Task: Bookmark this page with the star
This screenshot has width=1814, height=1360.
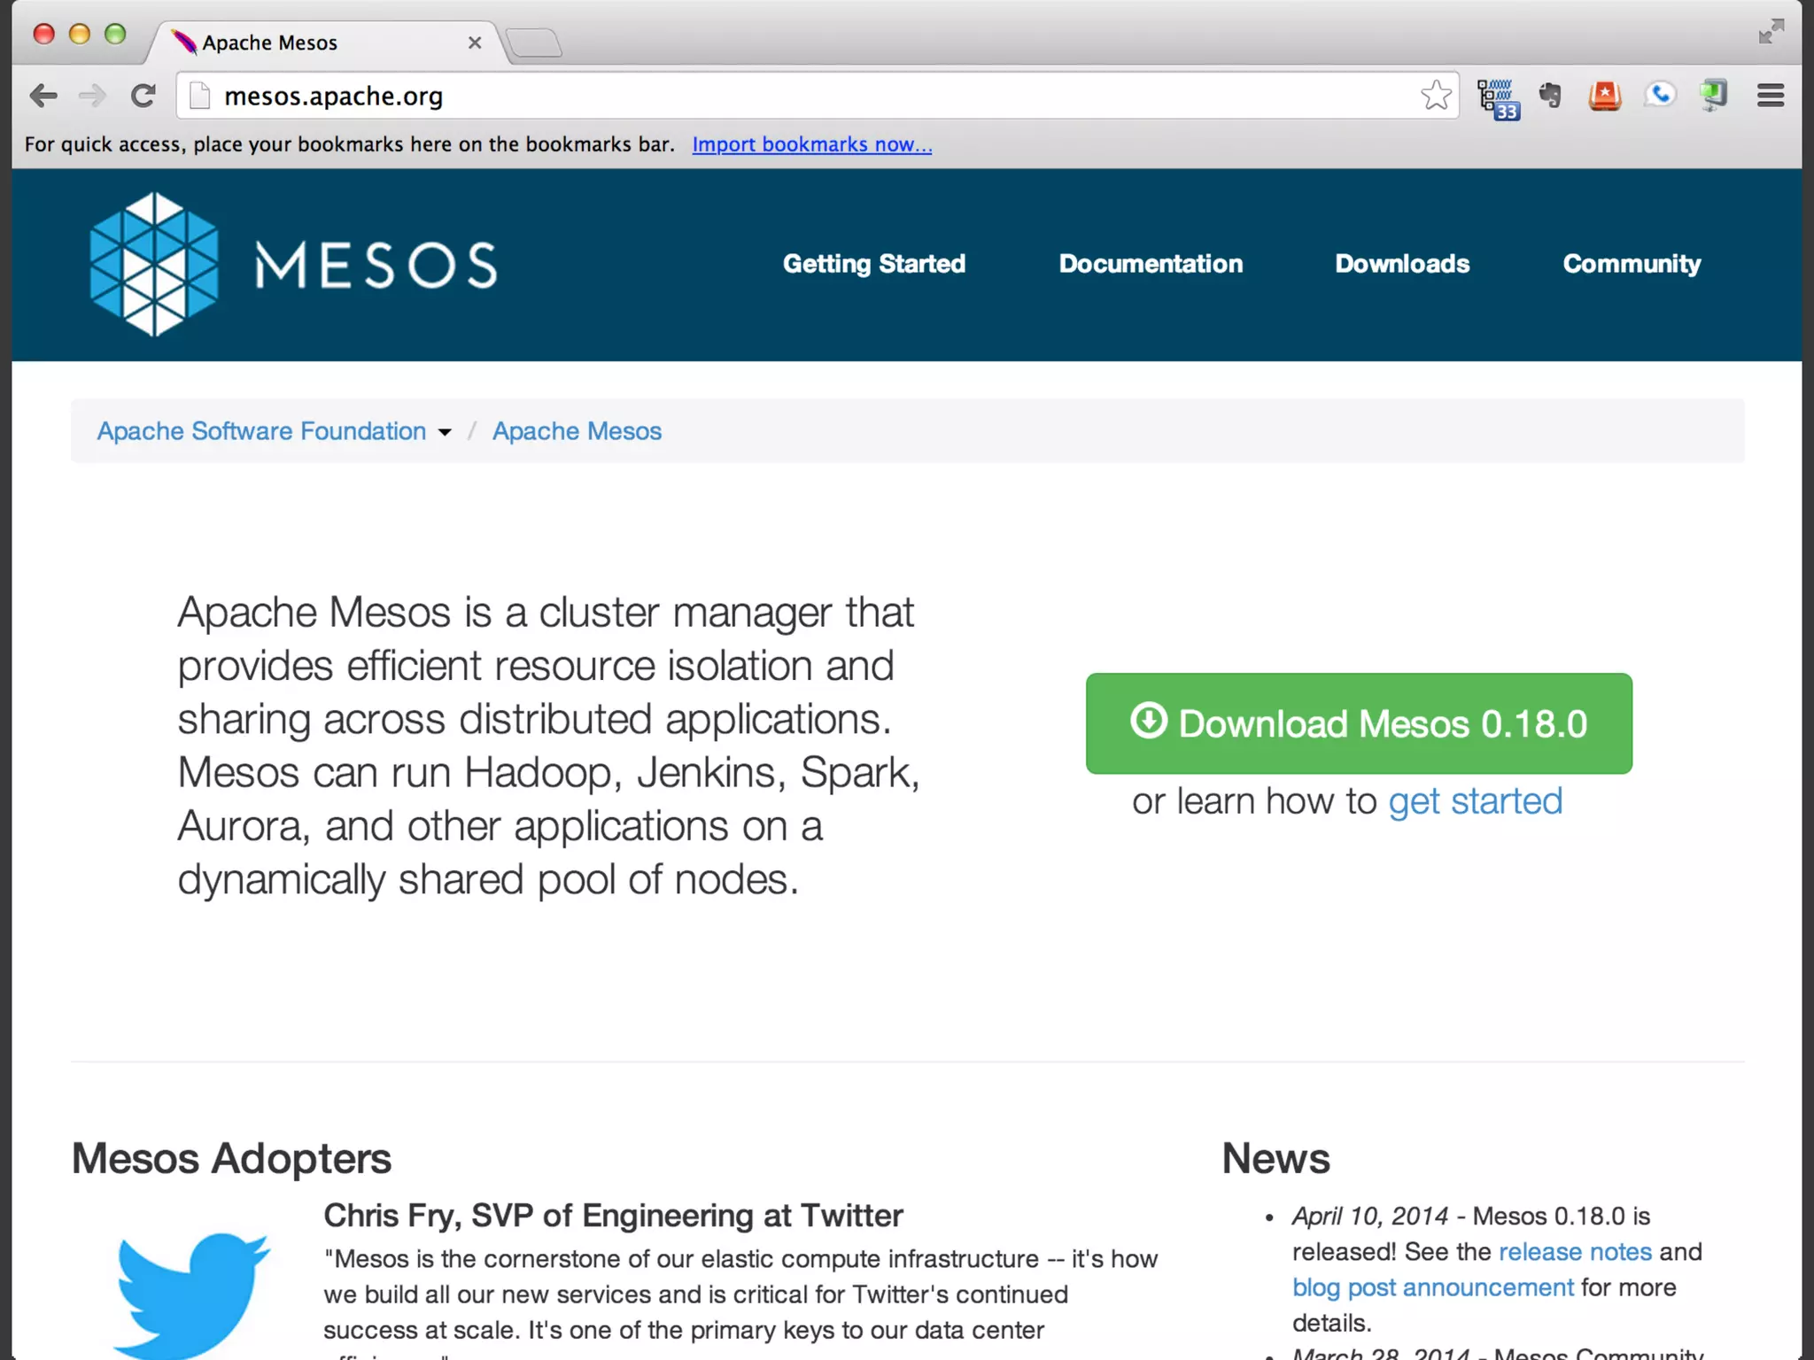Action: coord(1436,96)
